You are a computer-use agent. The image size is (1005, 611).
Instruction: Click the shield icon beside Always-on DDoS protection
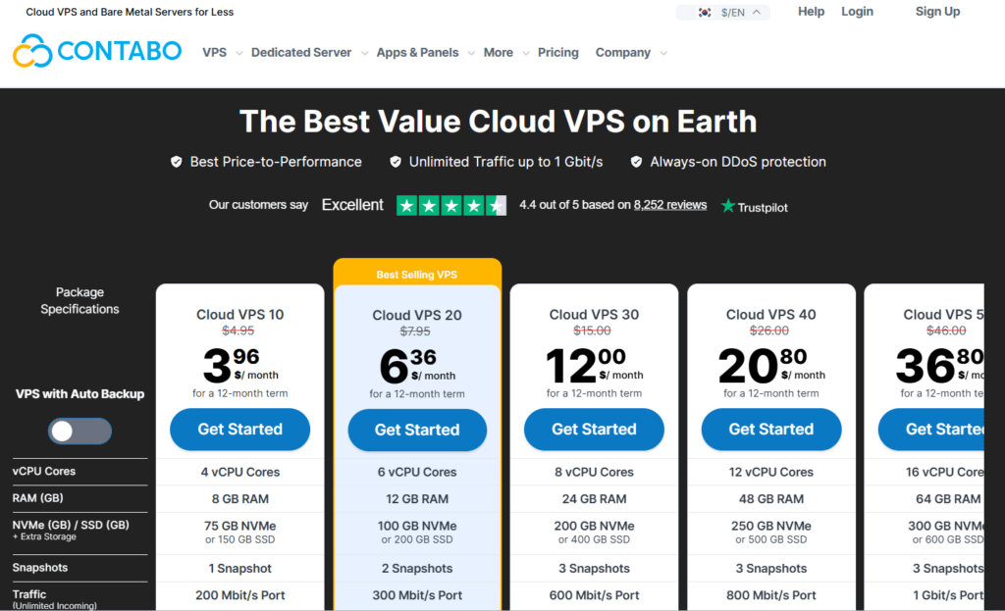tap(637, 162)
